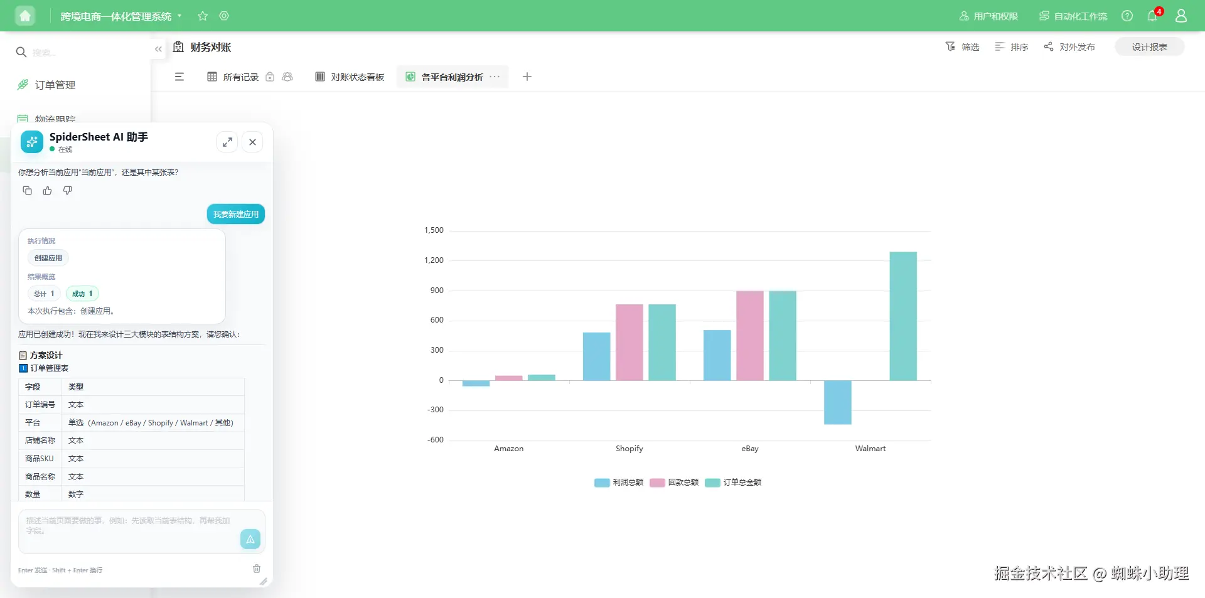The width and height of the screenshot is (1205, 598).
Task: Toggle 利润总额 legend series
Action: [619, 483]
